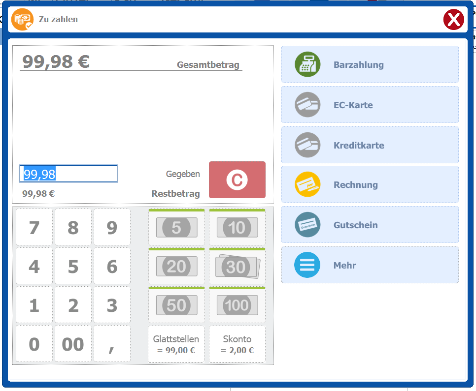Select the Barzahlung cash register icon
This screenshot has height=391, width=476.
pyautogui.click(x=307, y=64)
